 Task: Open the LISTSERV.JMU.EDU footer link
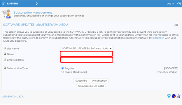[13, 97]
